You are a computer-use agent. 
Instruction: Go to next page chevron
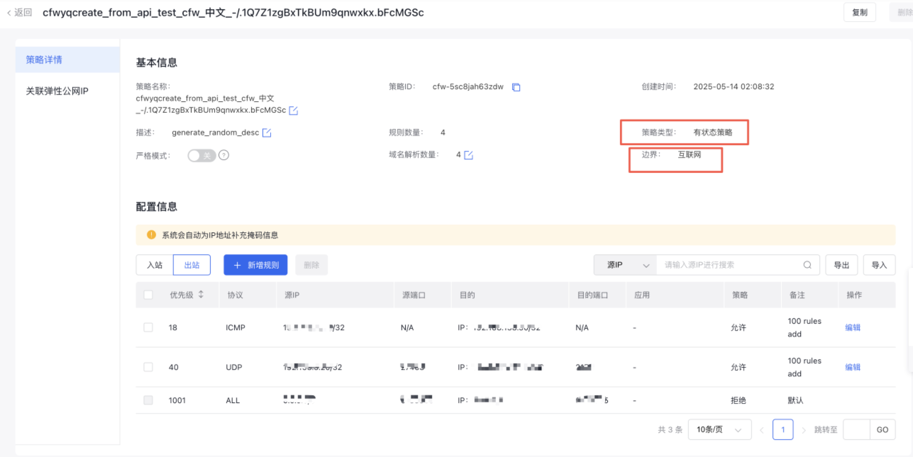[804, 430]
